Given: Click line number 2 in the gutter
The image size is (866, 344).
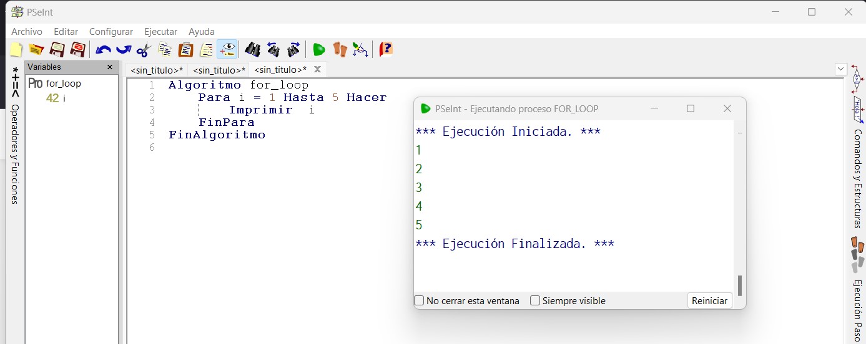Looking at the screenshot, I should click(x=152, y=97).
